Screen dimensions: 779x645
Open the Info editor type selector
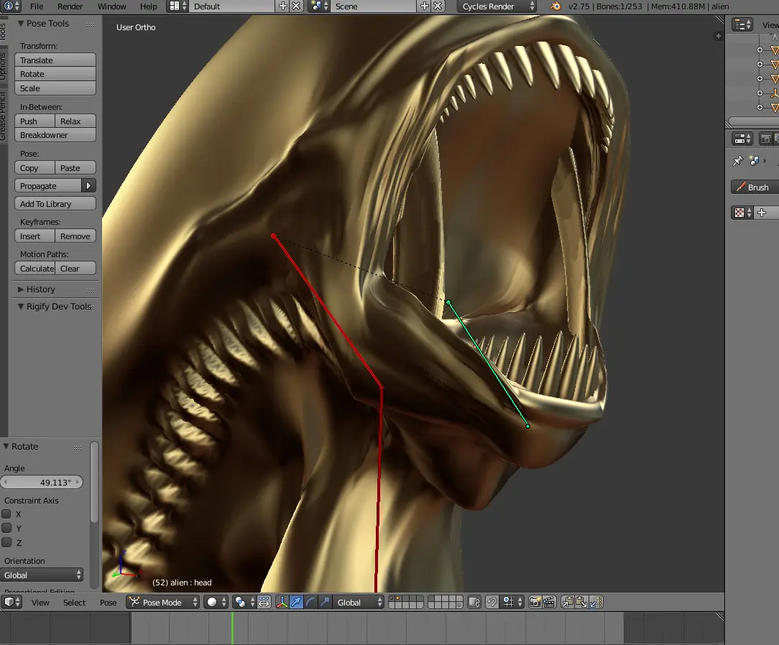click(x=11, y=6)
